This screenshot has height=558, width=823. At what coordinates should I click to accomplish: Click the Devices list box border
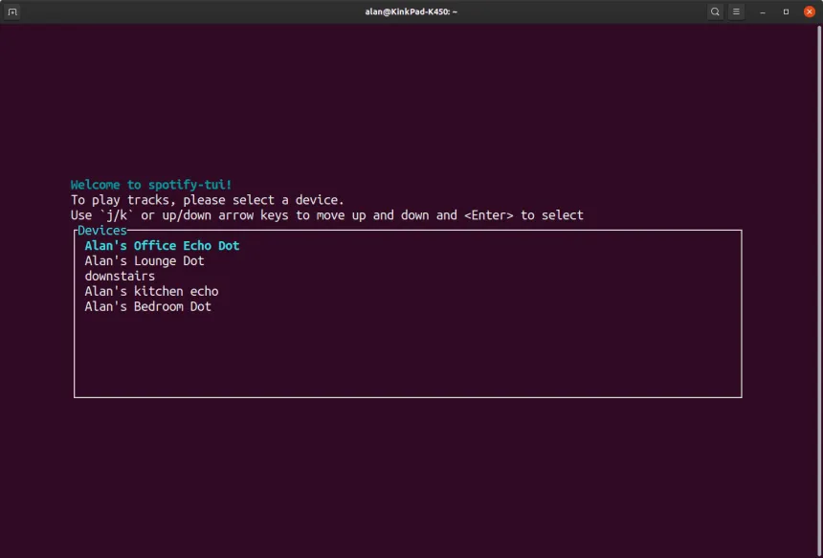tap(407, 395)
